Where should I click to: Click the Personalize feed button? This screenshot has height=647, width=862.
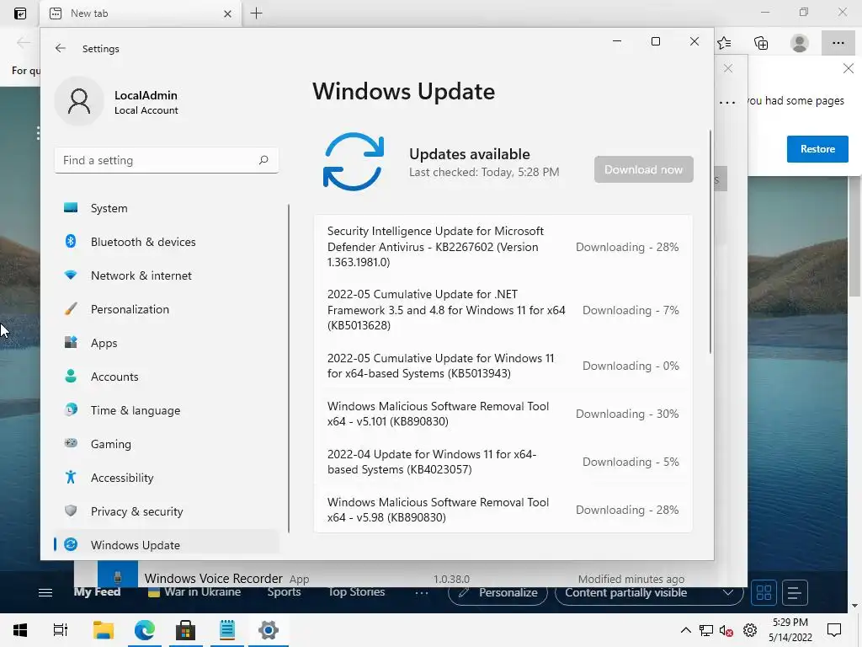[x=498, y=592]
